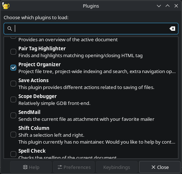Click 'Relatively simple GDB front-end.' description
182x174 pixels.
point(55,103)
